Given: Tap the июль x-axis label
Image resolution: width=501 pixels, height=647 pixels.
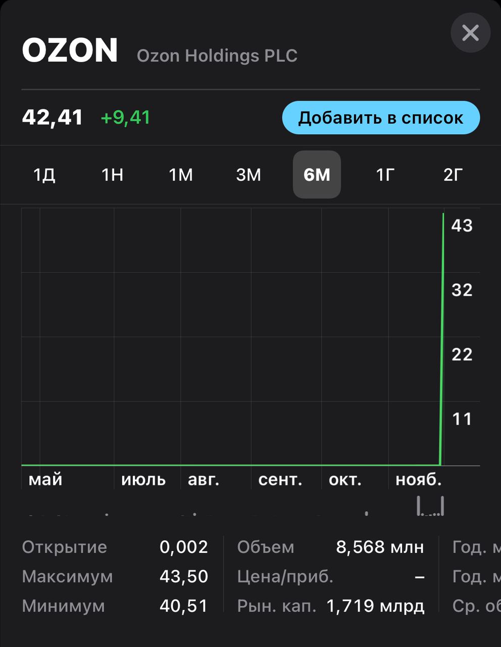Looking at the screenshot, I should click(x=143, y=479).
